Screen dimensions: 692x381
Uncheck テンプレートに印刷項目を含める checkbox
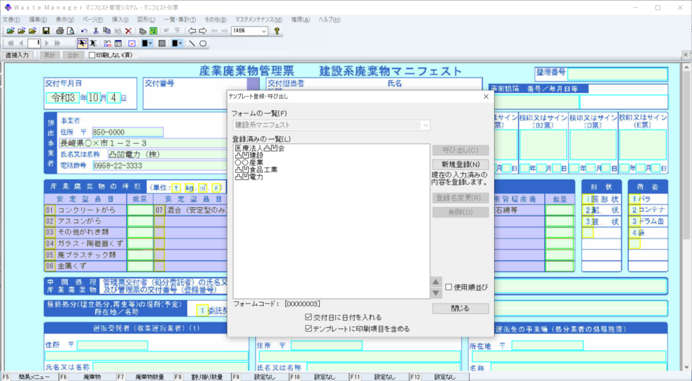point(308,328)
